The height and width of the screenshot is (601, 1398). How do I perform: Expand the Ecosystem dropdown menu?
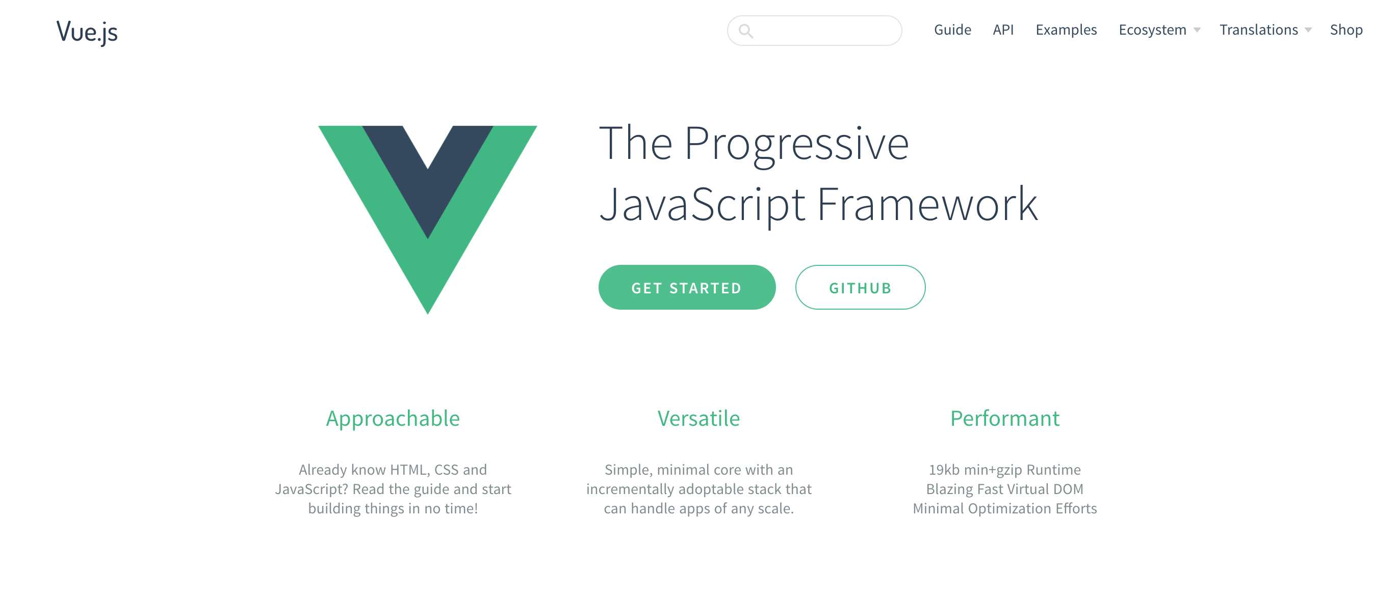coord(1159,29)
